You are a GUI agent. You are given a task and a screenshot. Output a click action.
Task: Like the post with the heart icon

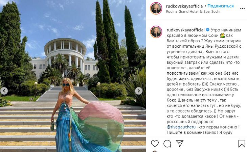(x=155, y=143)
